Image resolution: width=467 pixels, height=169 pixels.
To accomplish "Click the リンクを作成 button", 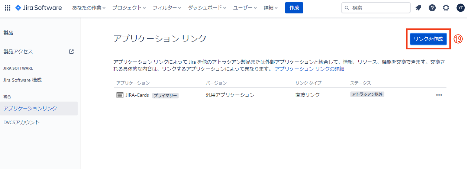I will coord(428,39).
